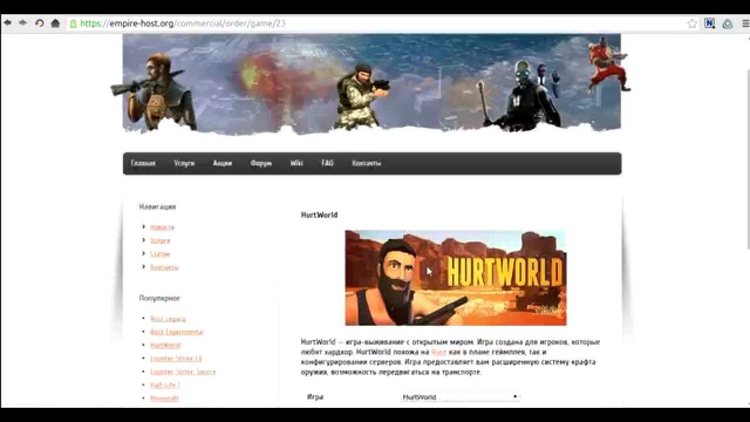Open the Главная menu item

coord(143,164)
